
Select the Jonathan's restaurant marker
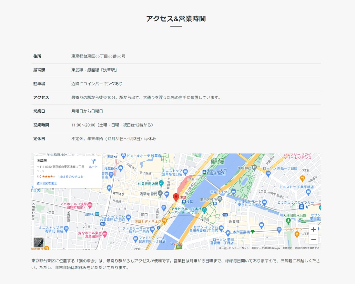click(297, 235)
